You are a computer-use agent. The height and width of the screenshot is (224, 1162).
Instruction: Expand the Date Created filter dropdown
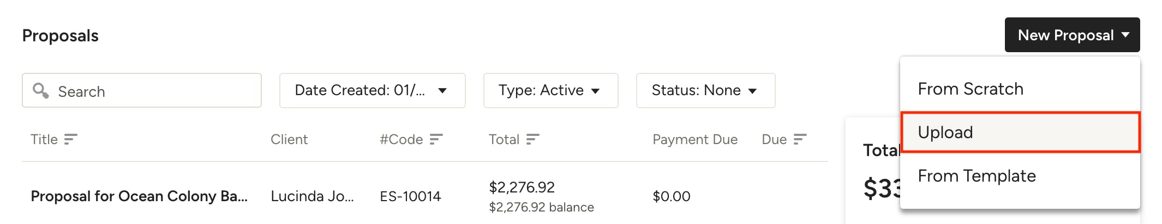pyautogui.click(x=373, y=90)
